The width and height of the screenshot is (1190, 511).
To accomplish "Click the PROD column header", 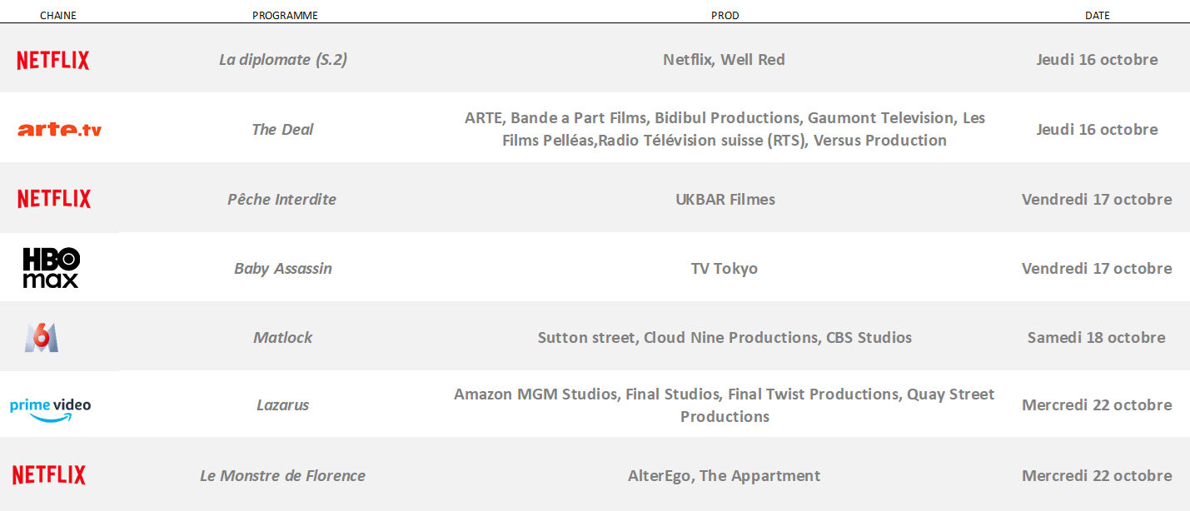I will pos(724,16).
